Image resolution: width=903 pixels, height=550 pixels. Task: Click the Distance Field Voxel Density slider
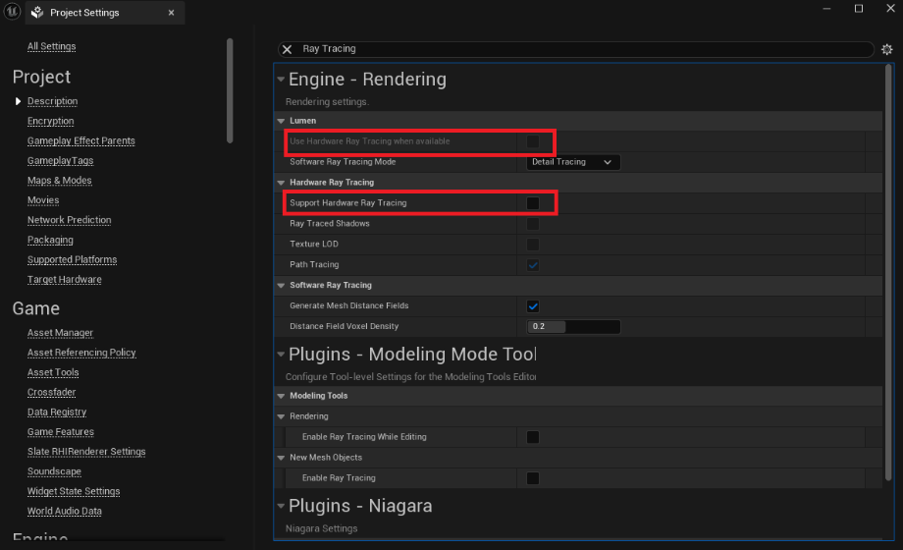point(573,326)
